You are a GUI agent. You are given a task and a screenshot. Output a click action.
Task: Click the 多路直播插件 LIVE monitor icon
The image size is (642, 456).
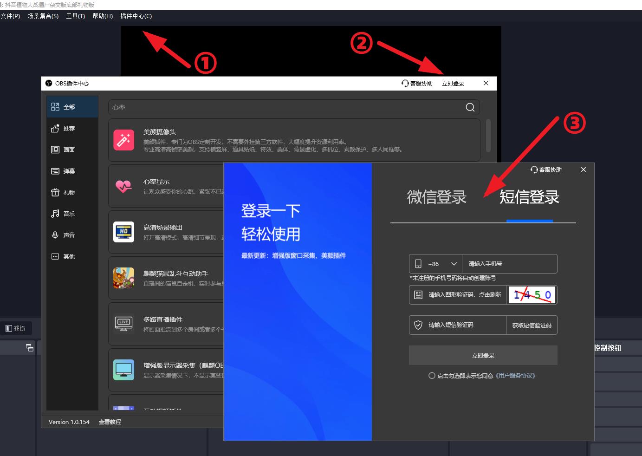click(123, 323)
